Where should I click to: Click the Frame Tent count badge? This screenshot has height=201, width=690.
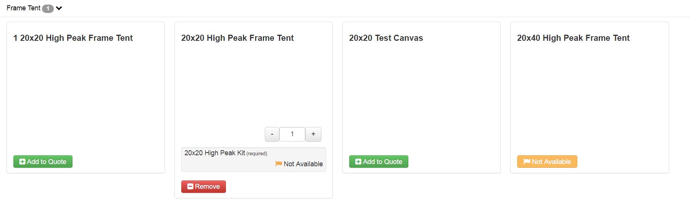48,8
